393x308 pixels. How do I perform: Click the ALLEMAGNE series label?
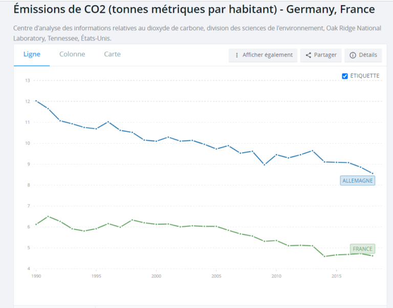pyautogui.click(x=358, y=180)
